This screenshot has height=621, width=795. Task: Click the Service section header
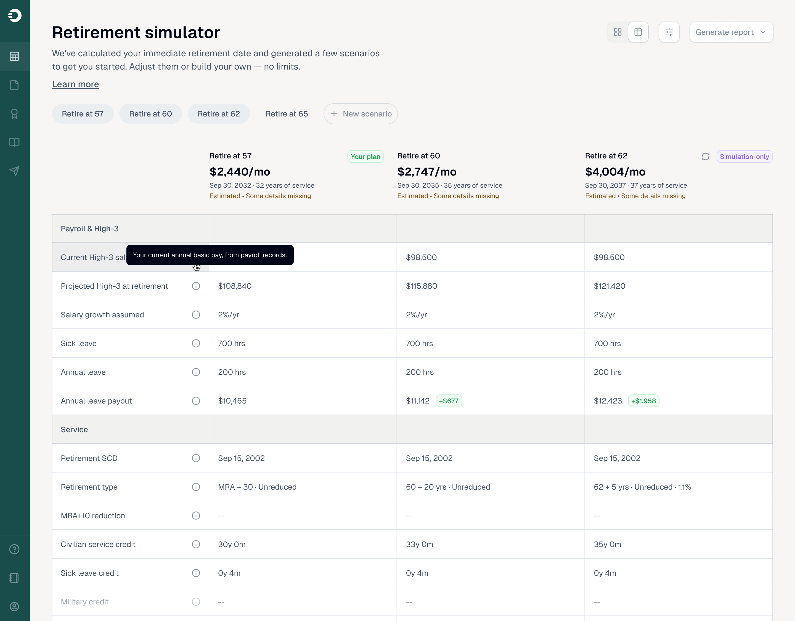[74, 429]
